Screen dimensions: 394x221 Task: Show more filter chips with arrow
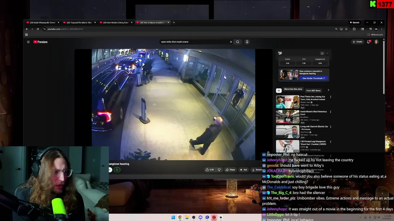(x=328, y=90)
